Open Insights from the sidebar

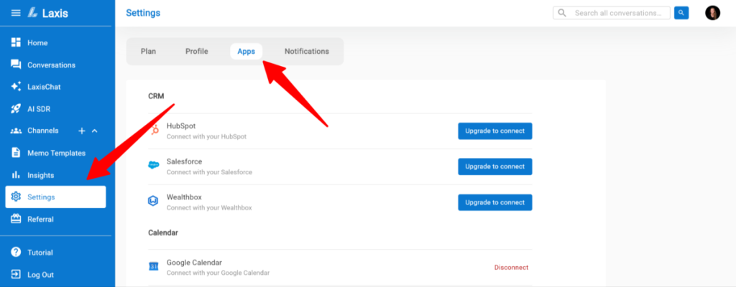click(x=40, y=175)
